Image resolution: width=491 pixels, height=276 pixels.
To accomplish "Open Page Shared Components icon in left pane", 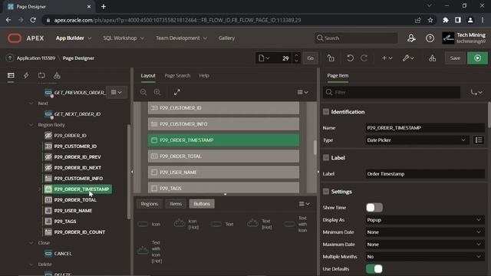I will 57,75.
